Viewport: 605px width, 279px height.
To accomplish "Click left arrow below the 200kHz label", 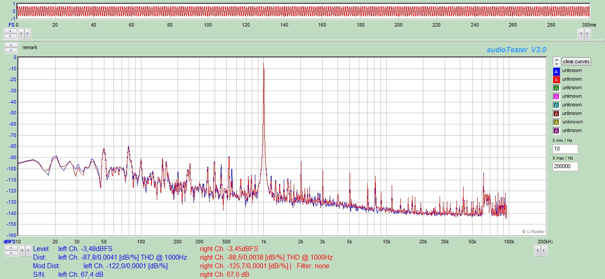I will pyautogui.click(x=538, y=251).
